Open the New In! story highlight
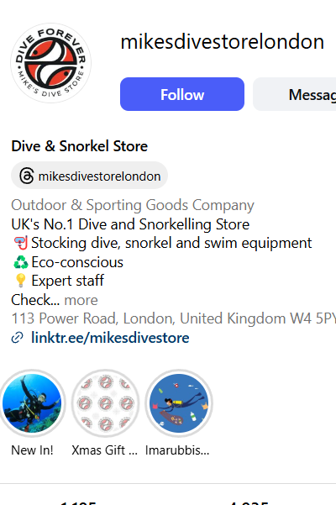Viewport: 336px width, 505px height. pyautogui.click(x=32, y=402)
